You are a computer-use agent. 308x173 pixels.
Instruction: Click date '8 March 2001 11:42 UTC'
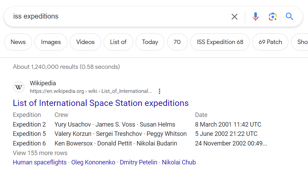[228, 125]
